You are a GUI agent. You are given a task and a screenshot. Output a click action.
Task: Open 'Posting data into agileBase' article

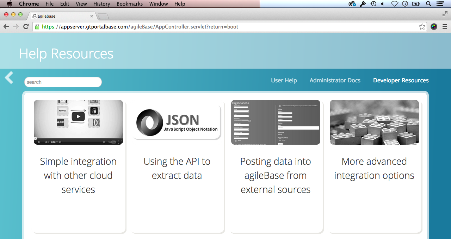[276, 175]
